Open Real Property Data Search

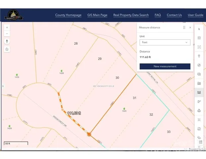click(x=131, y=15)
